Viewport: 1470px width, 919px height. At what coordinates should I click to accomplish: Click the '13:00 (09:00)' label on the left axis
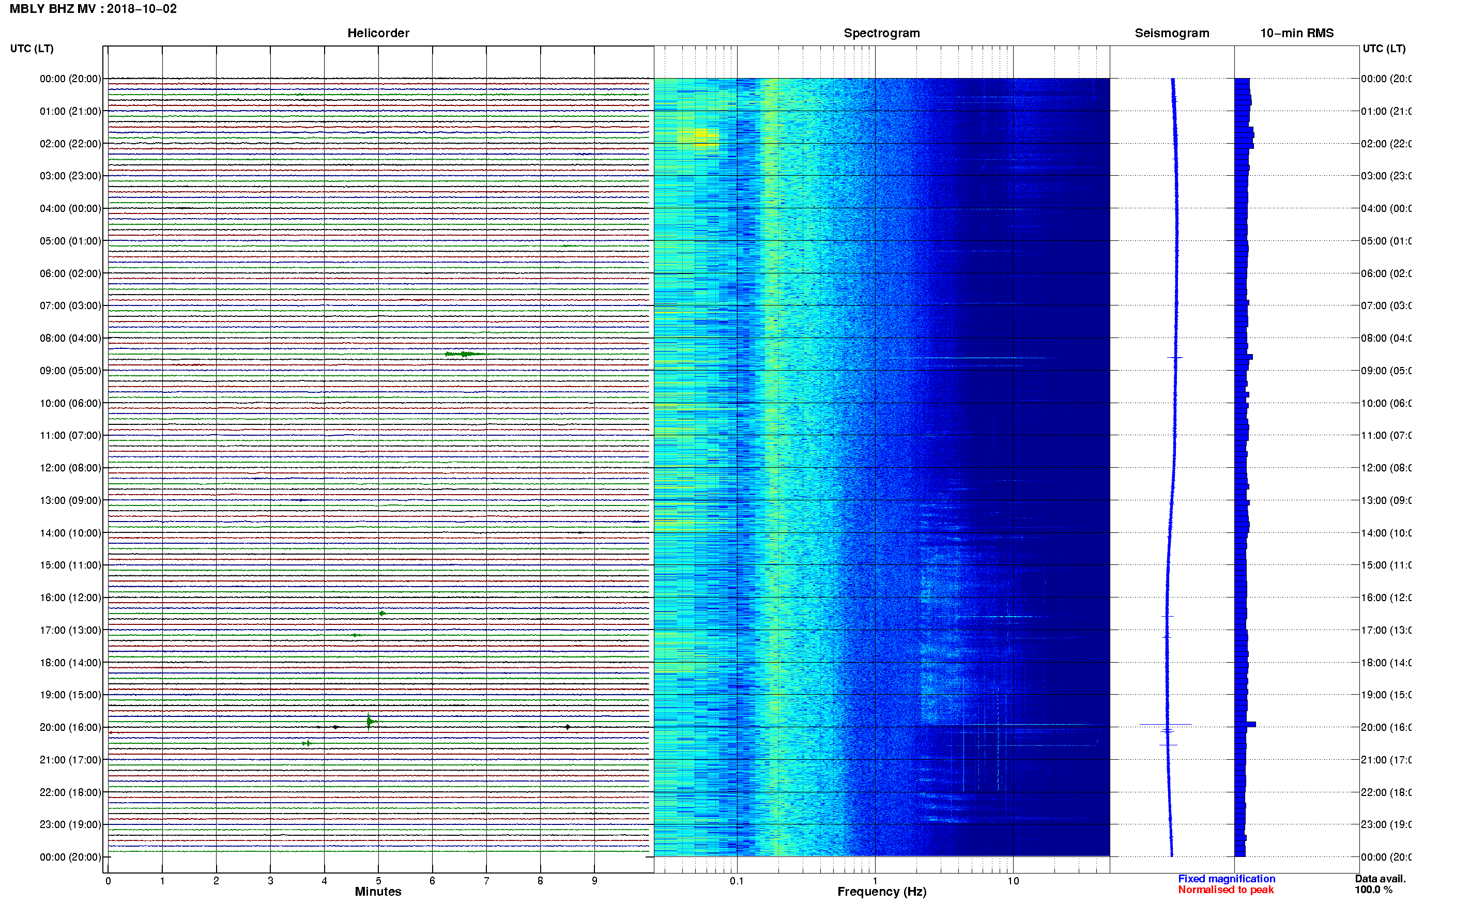[70, 501]
